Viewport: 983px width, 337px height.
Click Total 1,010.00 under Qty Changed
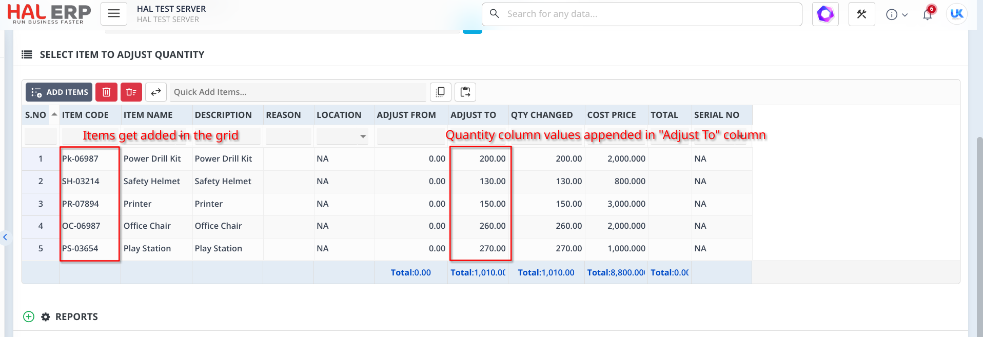tap(546, 272)
